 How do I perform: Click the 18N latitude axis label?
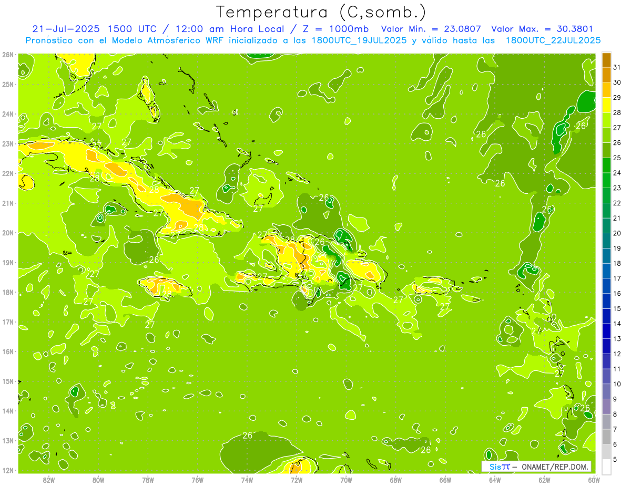8,292
